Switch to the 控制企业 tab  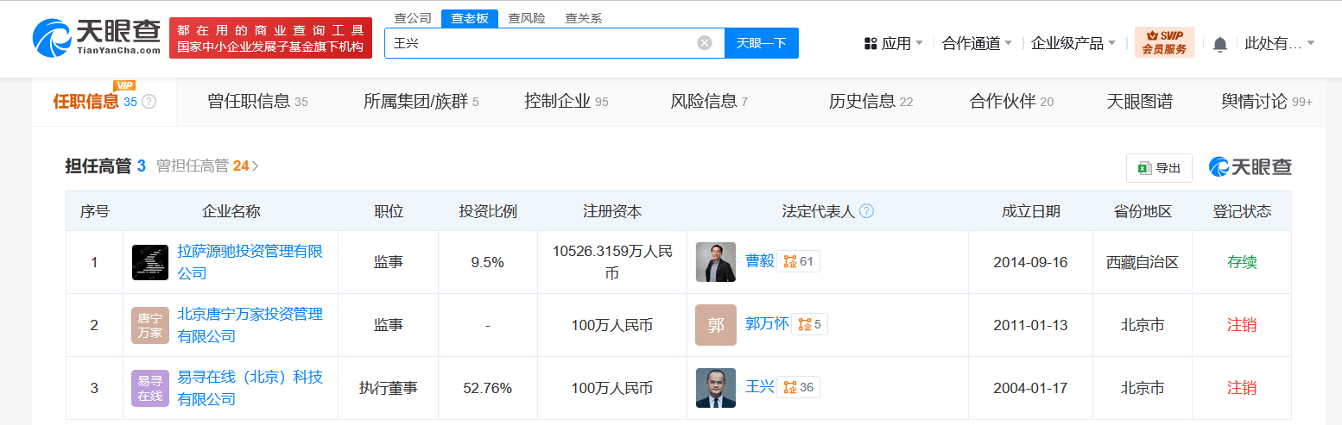567,102
